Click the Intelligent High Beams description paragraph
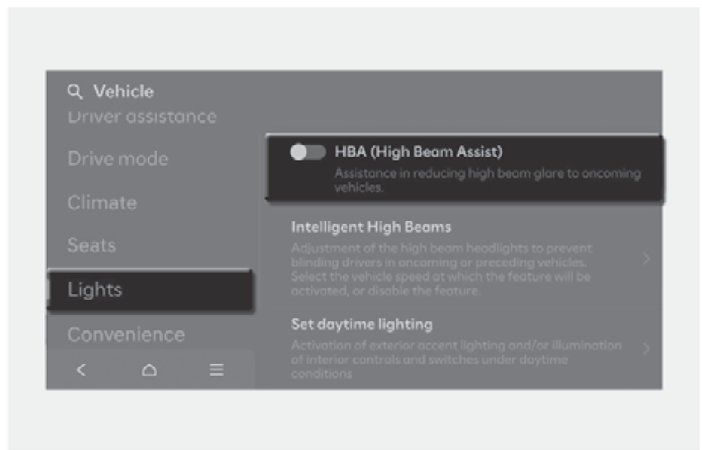702x450 pixels. [x=441, y=269]
